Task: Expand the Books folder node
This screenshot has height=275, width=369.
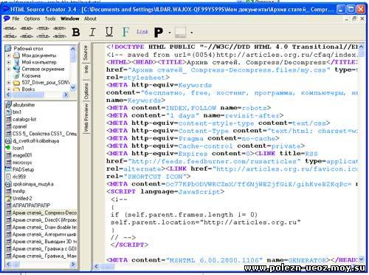Action: point(9,89)
